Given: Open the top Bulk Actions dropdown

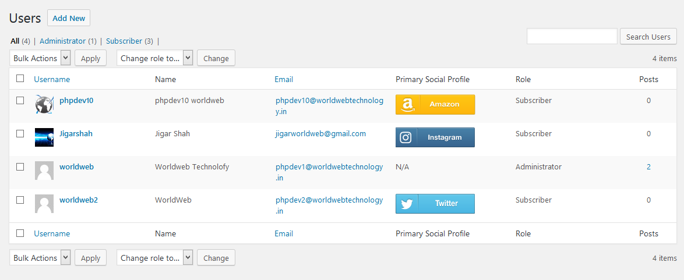Looking at the screenshot, I should (40, 58).
